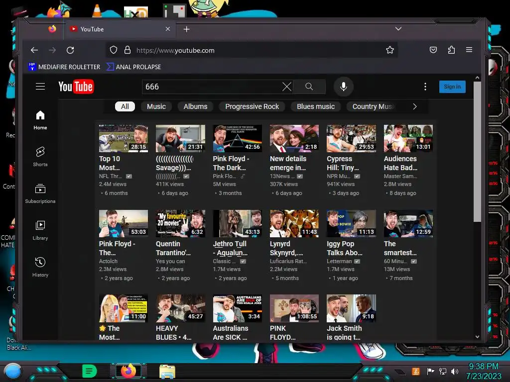Viewport: 510px width, 382px height.
Task: Bookmark this page with the star
Action: (x=389, y=50)
